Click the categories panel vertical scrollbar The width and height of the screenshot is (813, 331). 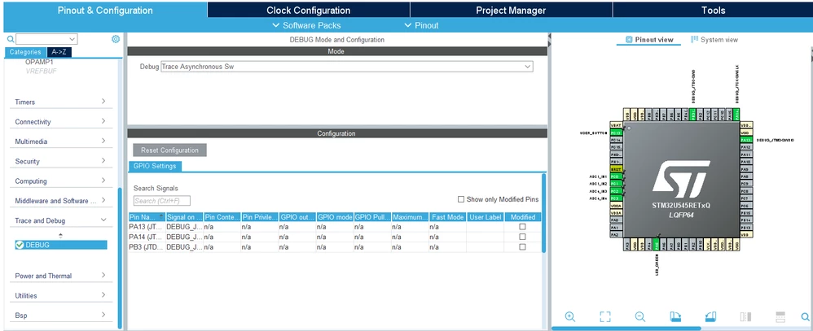click(x=121, y=258)
